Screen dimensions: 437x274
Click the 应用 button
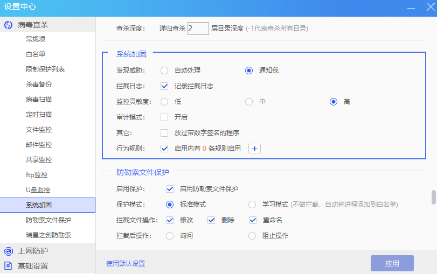(x=392, y=263)
